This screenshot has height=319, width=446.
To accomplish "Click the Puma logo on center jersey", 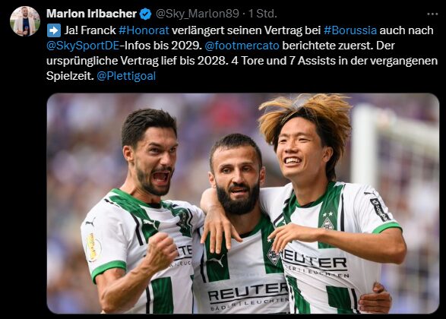I will 217,261.
